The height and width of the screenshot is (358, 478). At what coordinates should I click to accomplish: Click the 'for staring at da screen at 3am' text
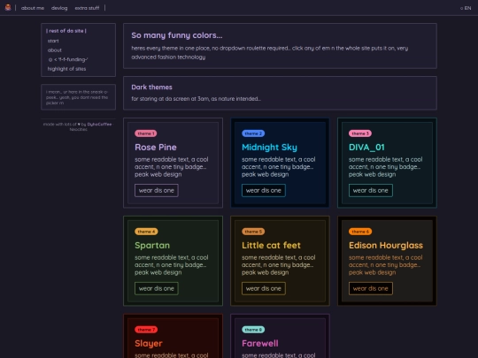click(x=196, y=99)
